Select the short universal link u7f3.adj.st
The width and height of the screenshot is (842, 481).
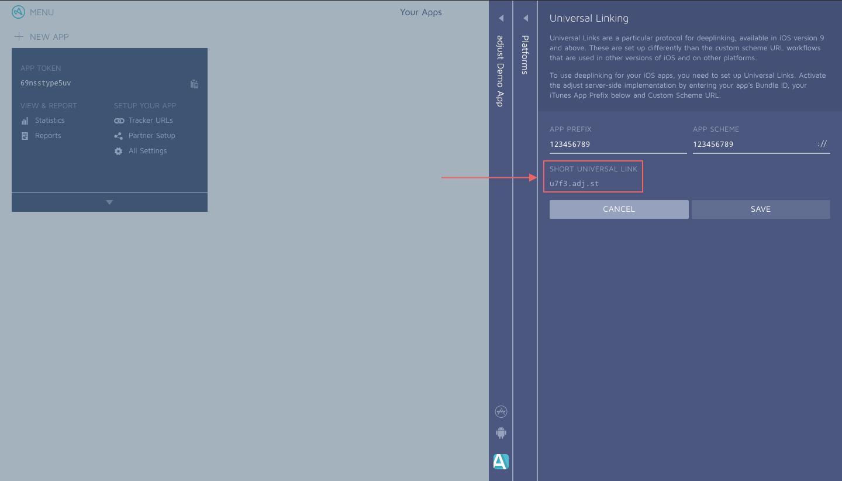pos(576,183)
